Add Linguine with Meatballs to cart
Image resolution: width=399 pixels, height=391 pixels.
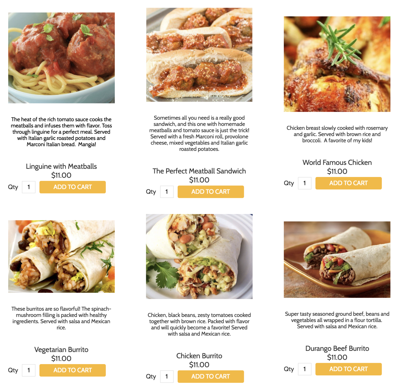72,187
